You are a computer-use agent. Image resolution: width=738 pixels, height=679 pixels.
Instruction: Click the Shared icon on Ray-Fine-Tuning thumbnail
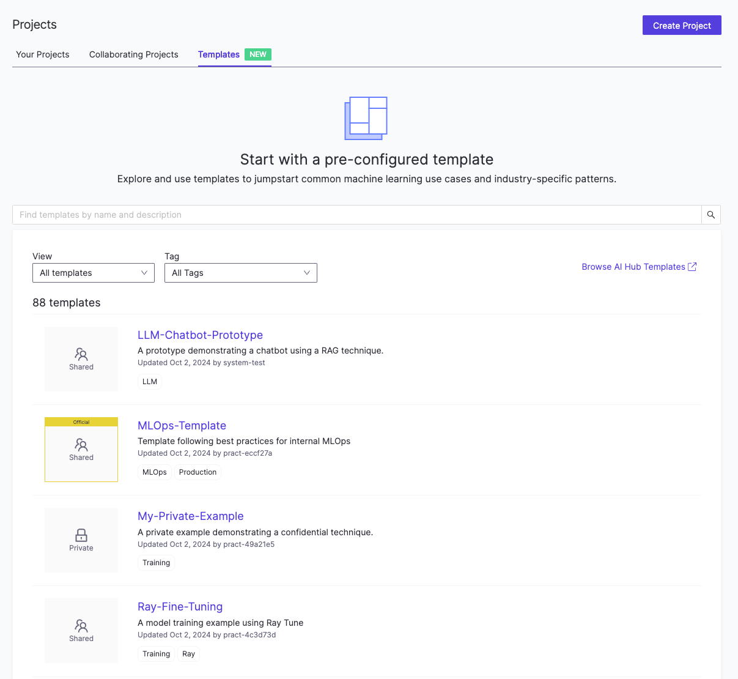point(81,626)
